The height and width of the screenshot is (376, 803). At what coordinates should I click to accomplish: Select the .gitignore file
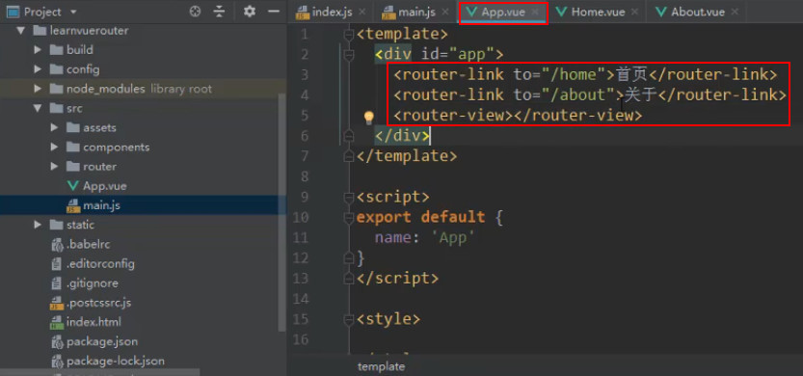click(x=93, y=283)
